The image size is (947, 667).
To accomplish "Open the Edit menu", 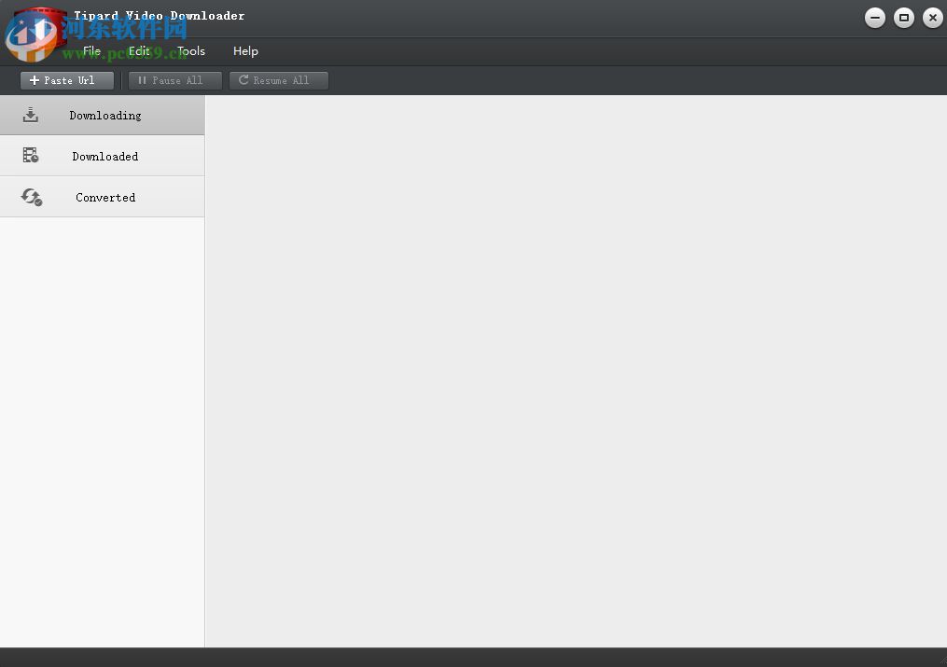I will coord(138,51).
